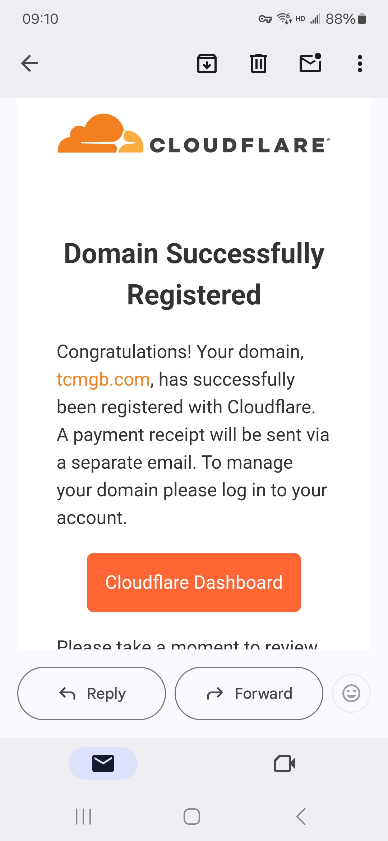This screenshot has height=841, width=388.
Task: Open the Cloudflare Dashboard button
Action: [194, 582]
